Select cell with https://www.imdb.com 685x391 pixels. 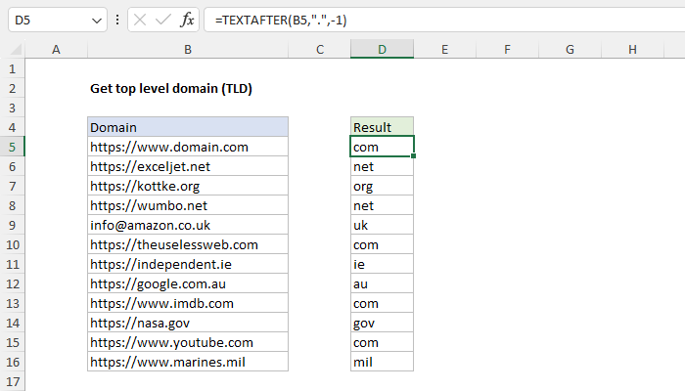(188, 303)
